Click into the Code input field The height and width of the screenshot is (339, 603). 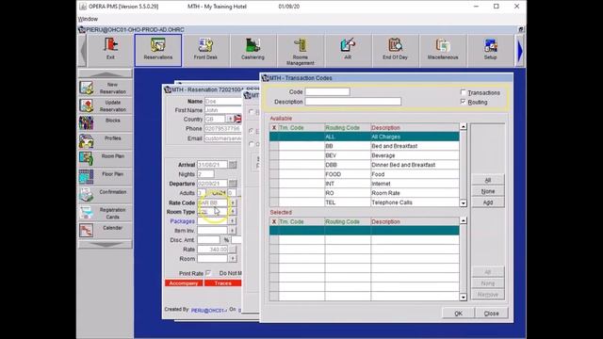327,92
